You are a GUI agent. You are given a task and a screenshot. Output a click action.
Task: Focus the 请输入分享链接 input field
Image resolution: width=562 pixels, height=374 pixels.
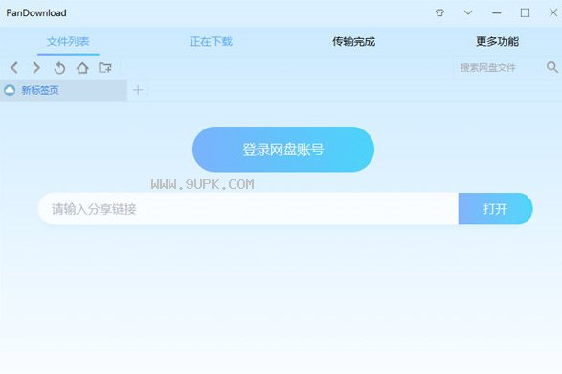coord(248,209)
